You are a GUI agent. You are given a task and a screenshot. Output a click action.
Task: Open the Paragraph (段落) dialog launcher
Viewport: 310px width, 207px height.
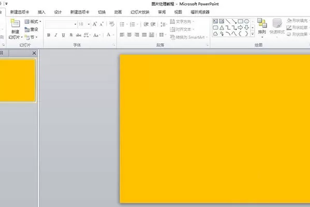tap(207, 45)
